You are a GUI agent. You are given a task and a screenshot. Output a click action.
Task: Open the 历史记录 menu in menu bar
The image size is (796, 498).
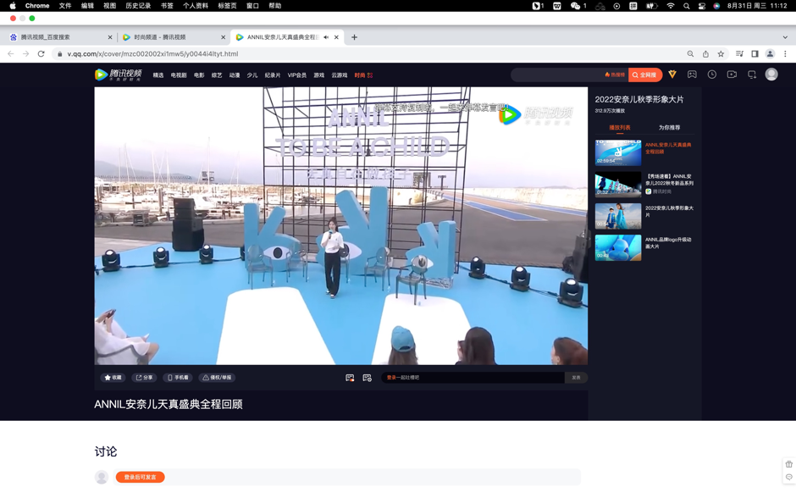click(x=138, y=6)
